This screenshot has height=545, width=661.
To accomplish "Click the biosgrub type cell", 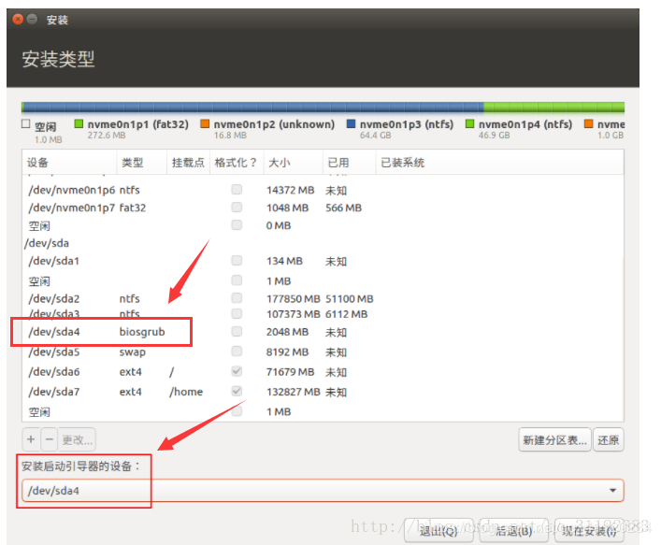I will (x=142, y=332).
